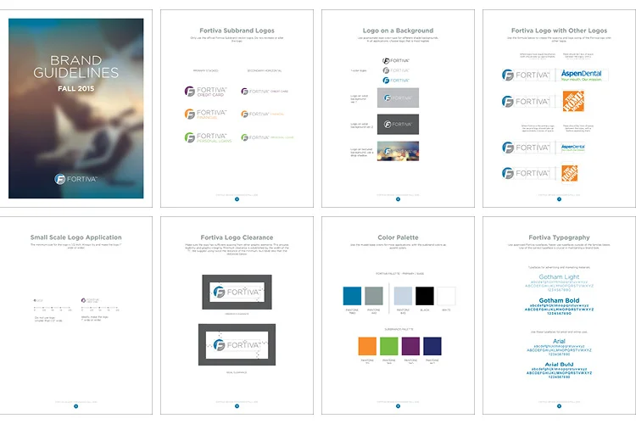Pick the purple subbrand swatch
636x424 pixels.
pos(410,346)
